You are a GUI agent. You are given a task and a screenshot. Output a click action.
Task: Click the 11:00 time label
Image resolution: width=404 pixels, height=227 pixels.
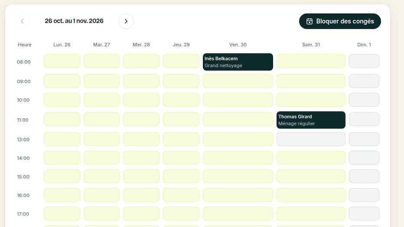(23, 120)
